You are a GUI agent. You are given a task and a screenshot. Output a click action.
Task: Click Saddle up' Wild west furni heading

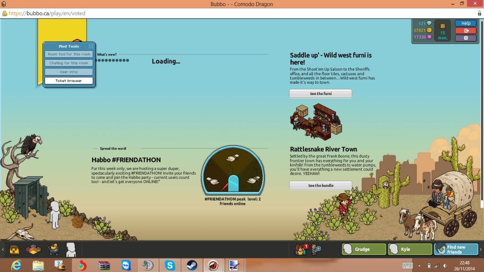[330, 58]
